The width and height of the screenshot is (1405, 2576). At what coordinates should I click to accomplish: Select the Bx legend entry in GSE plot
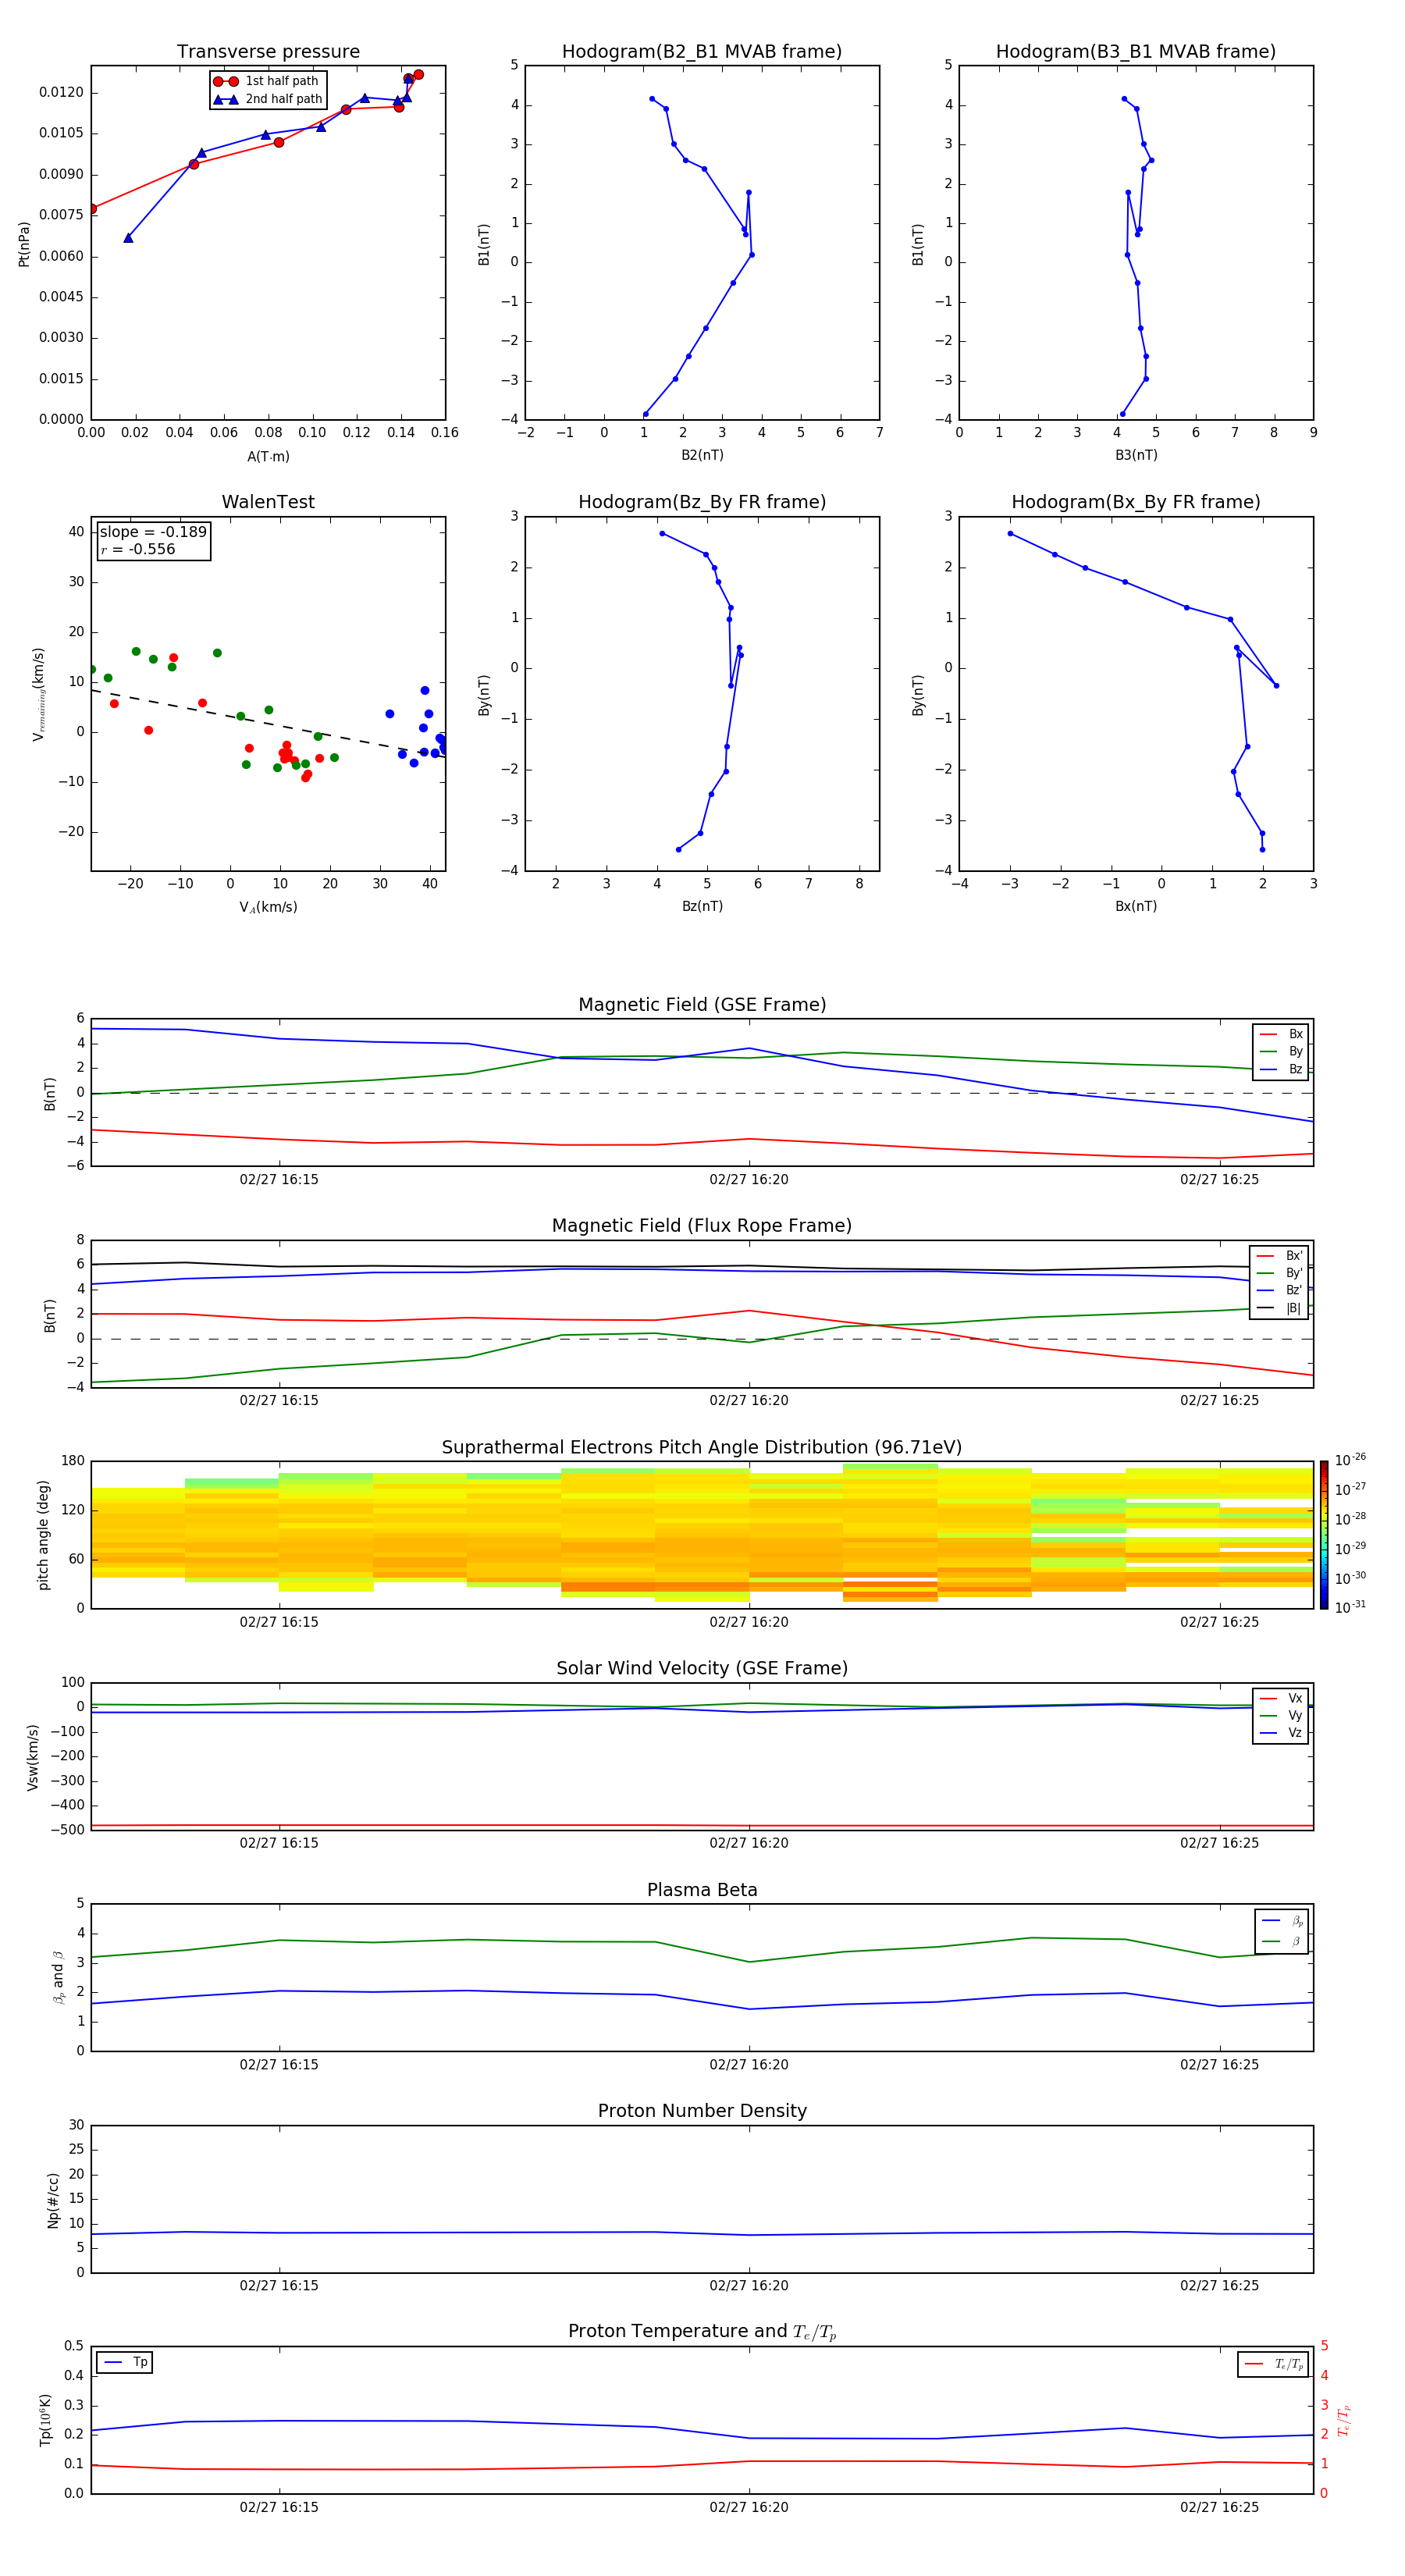pos(1281,1034)
